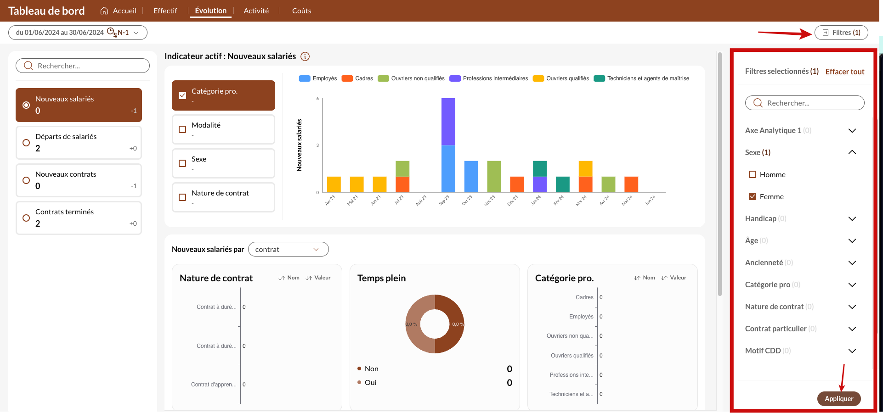This screenshot has height=413, width=883.
Task: Sort Catégorie pro. card by Valeur
Action: (674, 278)
